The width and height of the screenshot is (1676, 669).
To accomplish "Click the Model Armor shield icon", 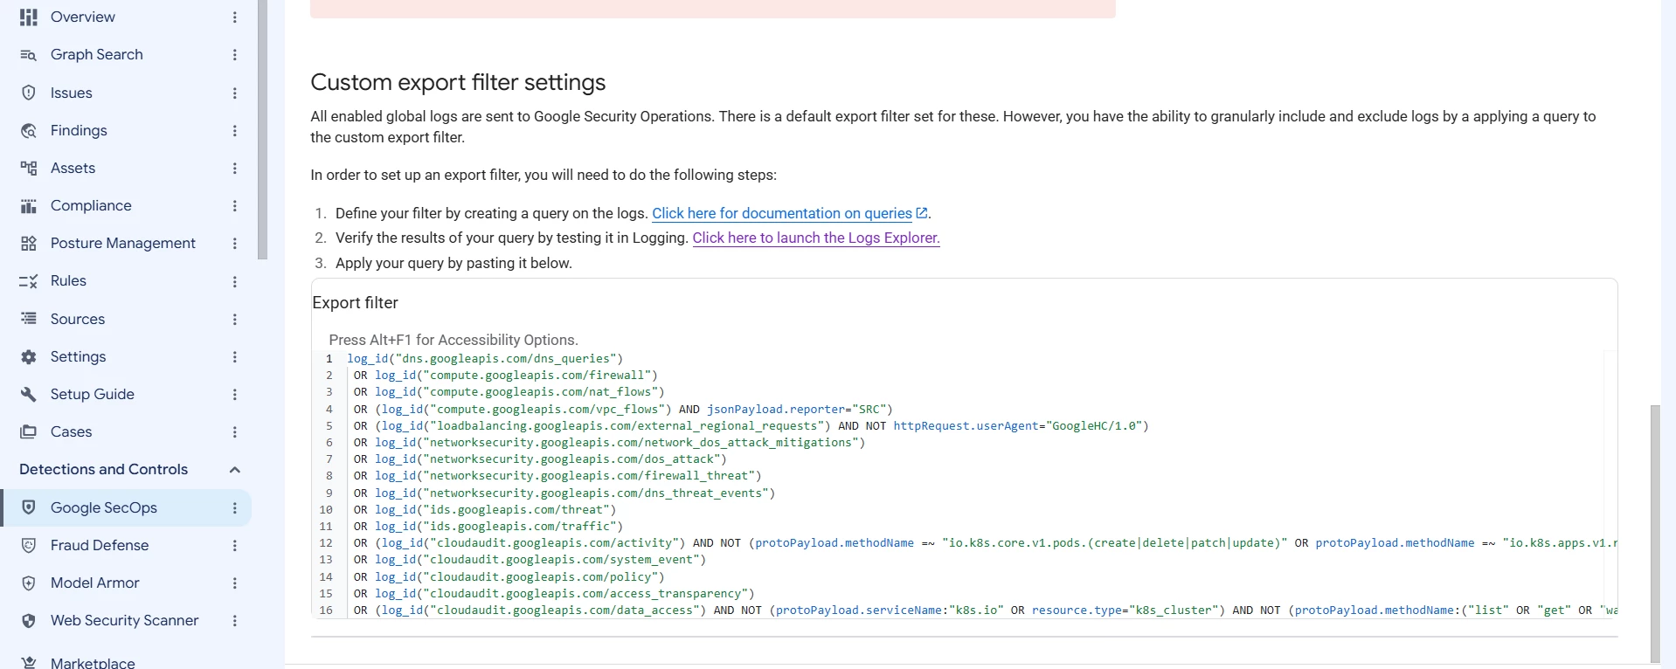I will click(x=29, y=583).
